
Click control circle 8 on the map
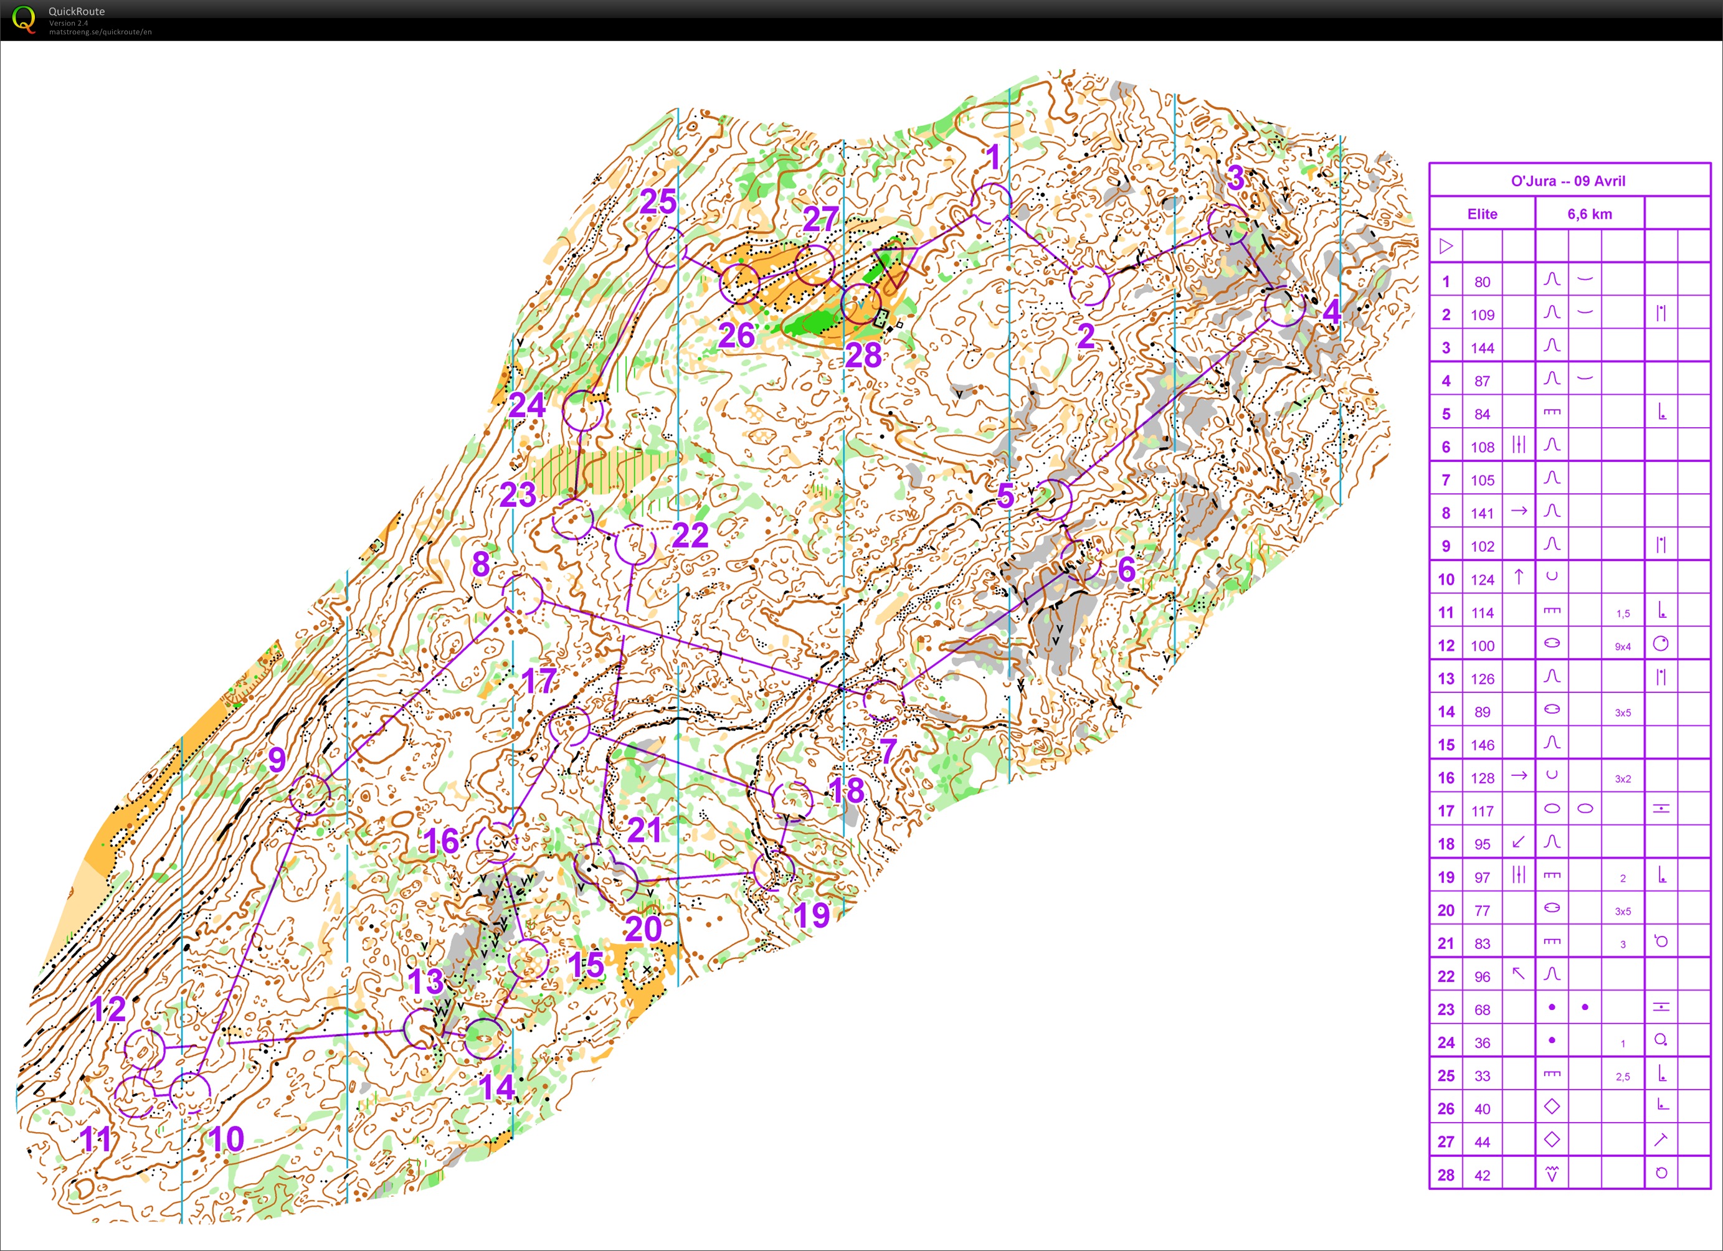(523, 595)
